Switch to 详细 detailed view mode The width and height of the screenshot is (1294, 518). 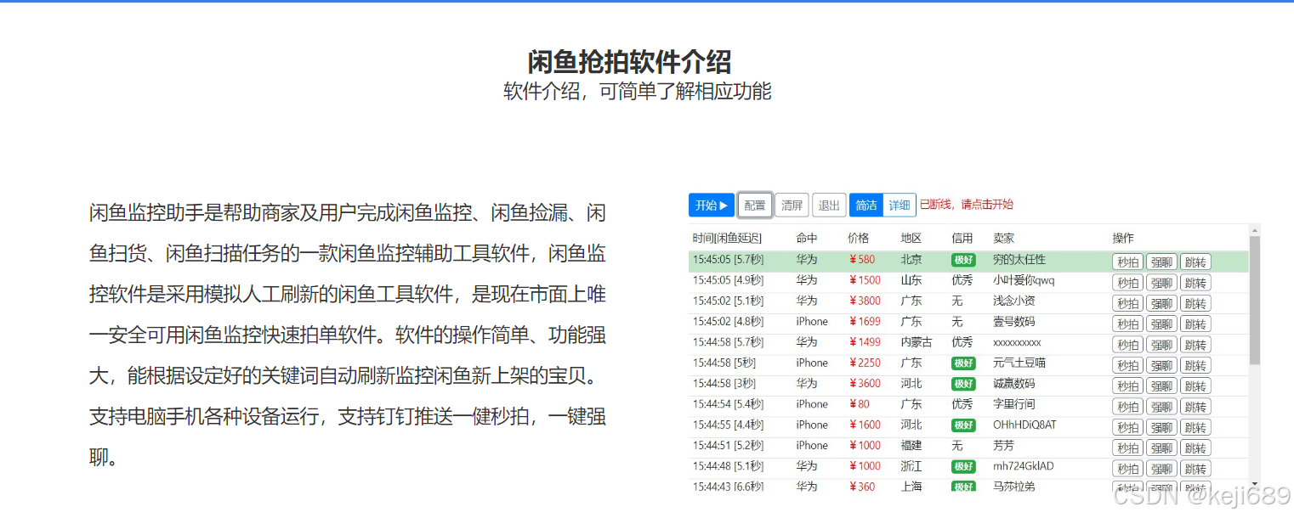pyautogui.click(x=900, y=205)
